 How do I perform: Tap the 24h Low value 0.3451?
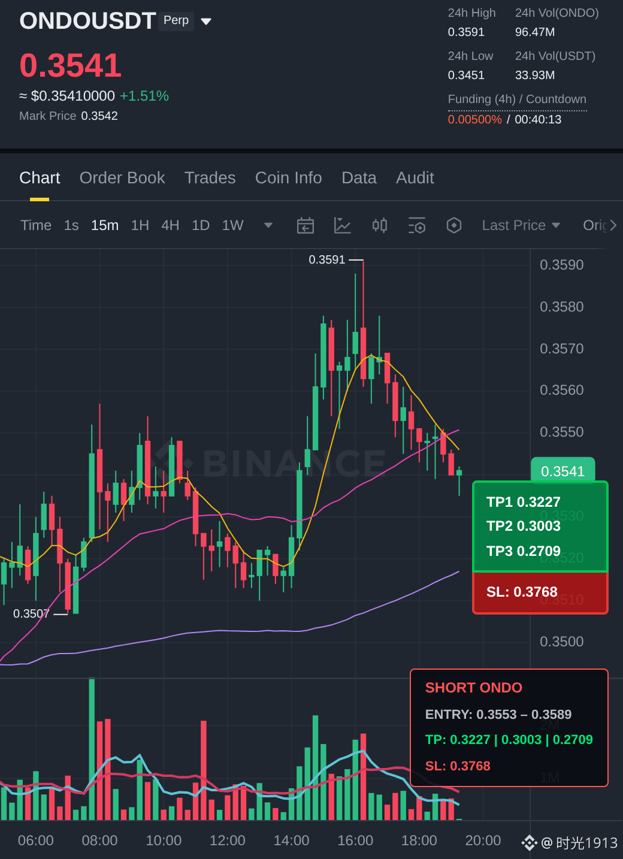[466, 75]
